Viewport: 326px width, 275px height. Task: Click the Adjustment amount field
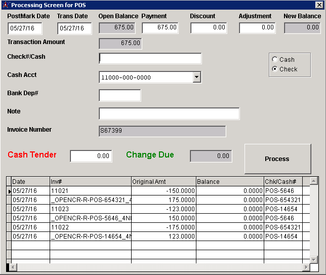pos(257,28)
